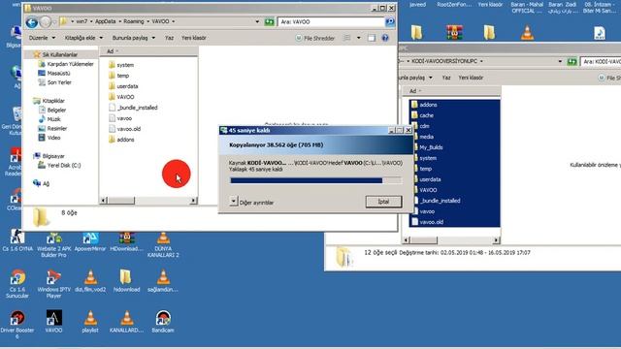Go back in VAVOO Explorer window
621x349 pixels.
[32, 22]
